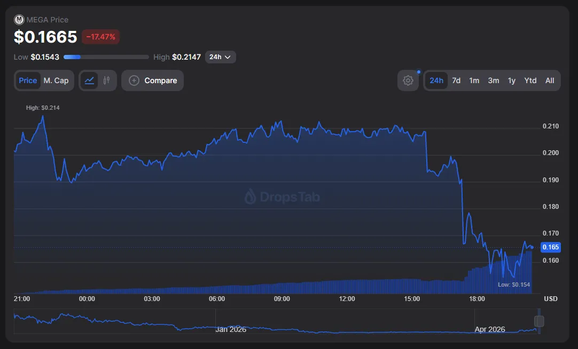Click the 0.165 current price label
Image resolution: width=578 pixels, height=349 pixels.
pyautogui.click(x=551, y=247)
